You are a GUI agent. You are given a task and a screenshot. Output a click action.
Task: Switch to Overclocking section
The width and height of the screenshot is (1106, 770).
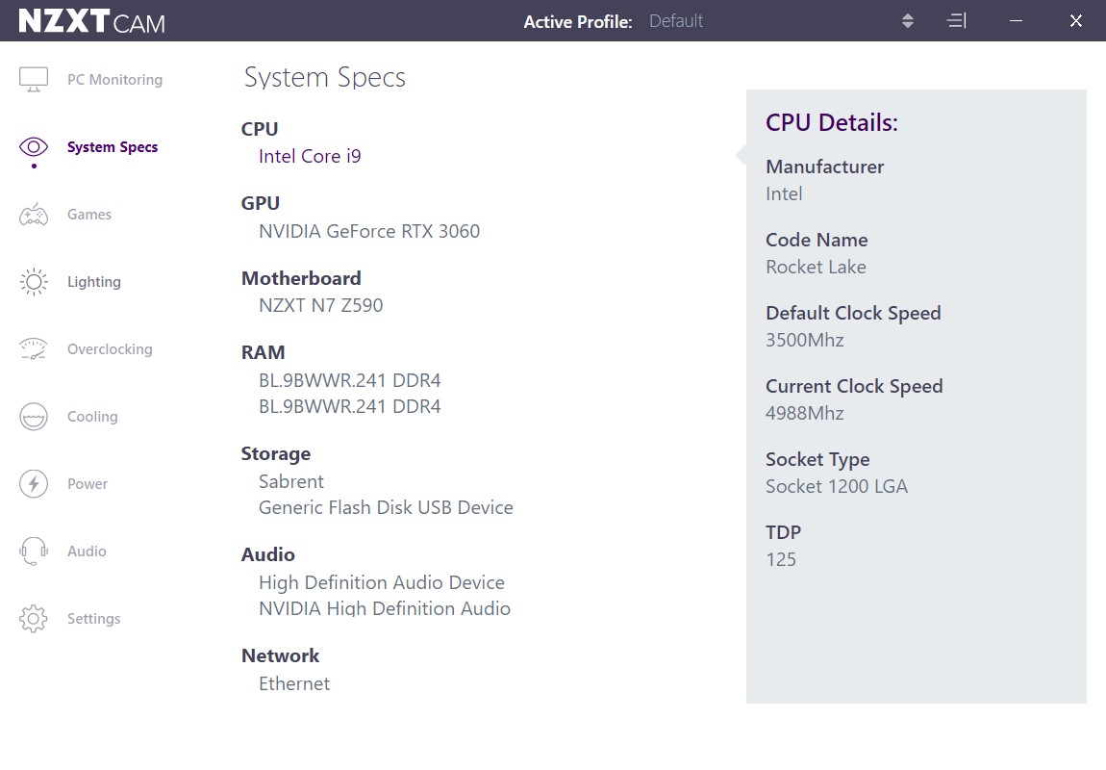coord(110,349)
